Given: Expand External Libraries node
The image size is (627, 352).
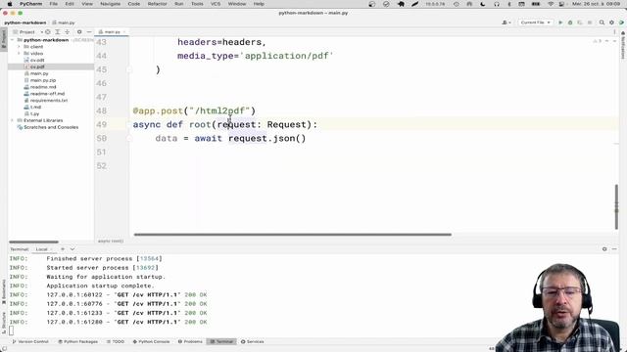Looking at the screenshot, I should coord(12,120).
